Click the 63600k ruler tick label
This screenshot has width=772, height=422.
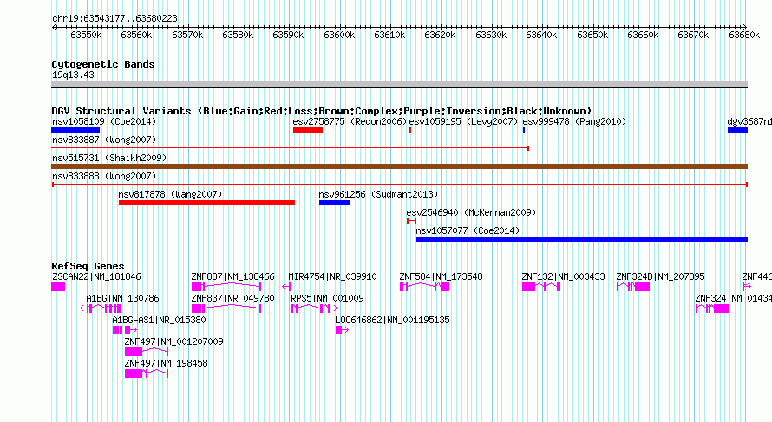[339, 35]
